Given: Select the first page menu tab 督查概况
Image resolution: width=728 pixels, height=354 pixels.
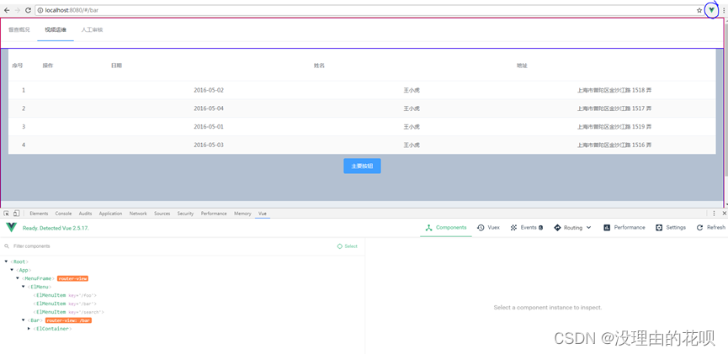Looking at the screenshot, I should [19, 29].
